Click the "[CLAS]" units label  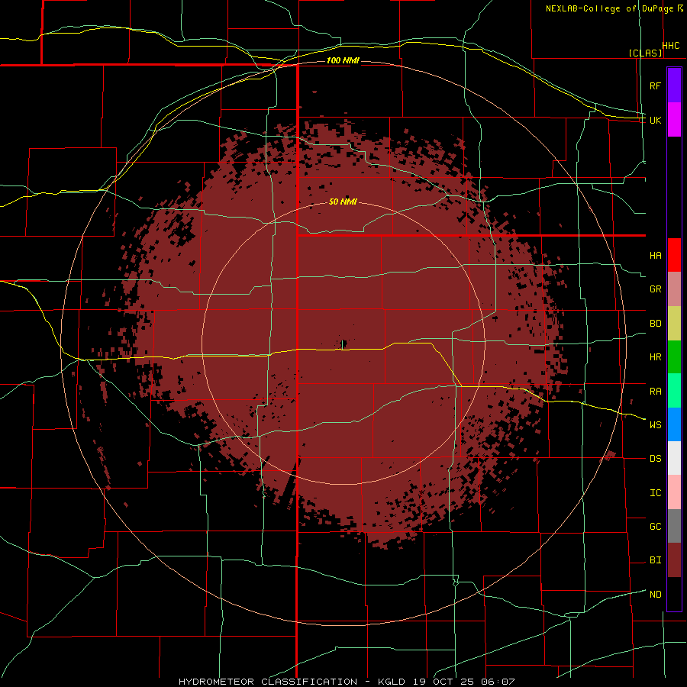[x=645, y=53]
